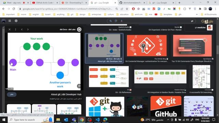Open 'A successful Git branching' image result

coord(201,77)
